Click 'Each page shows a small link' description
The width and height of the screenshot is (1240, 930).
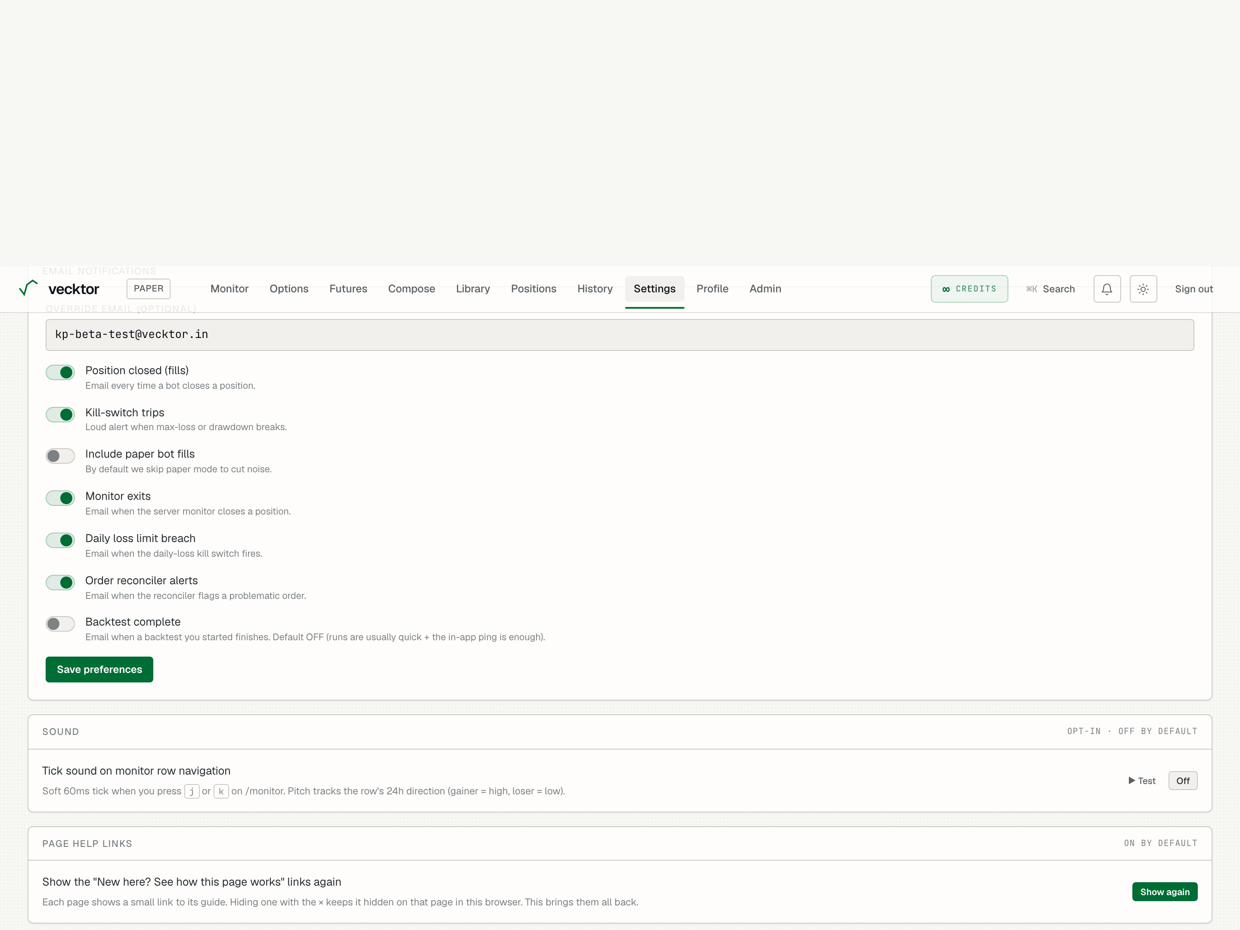[340, 902]
